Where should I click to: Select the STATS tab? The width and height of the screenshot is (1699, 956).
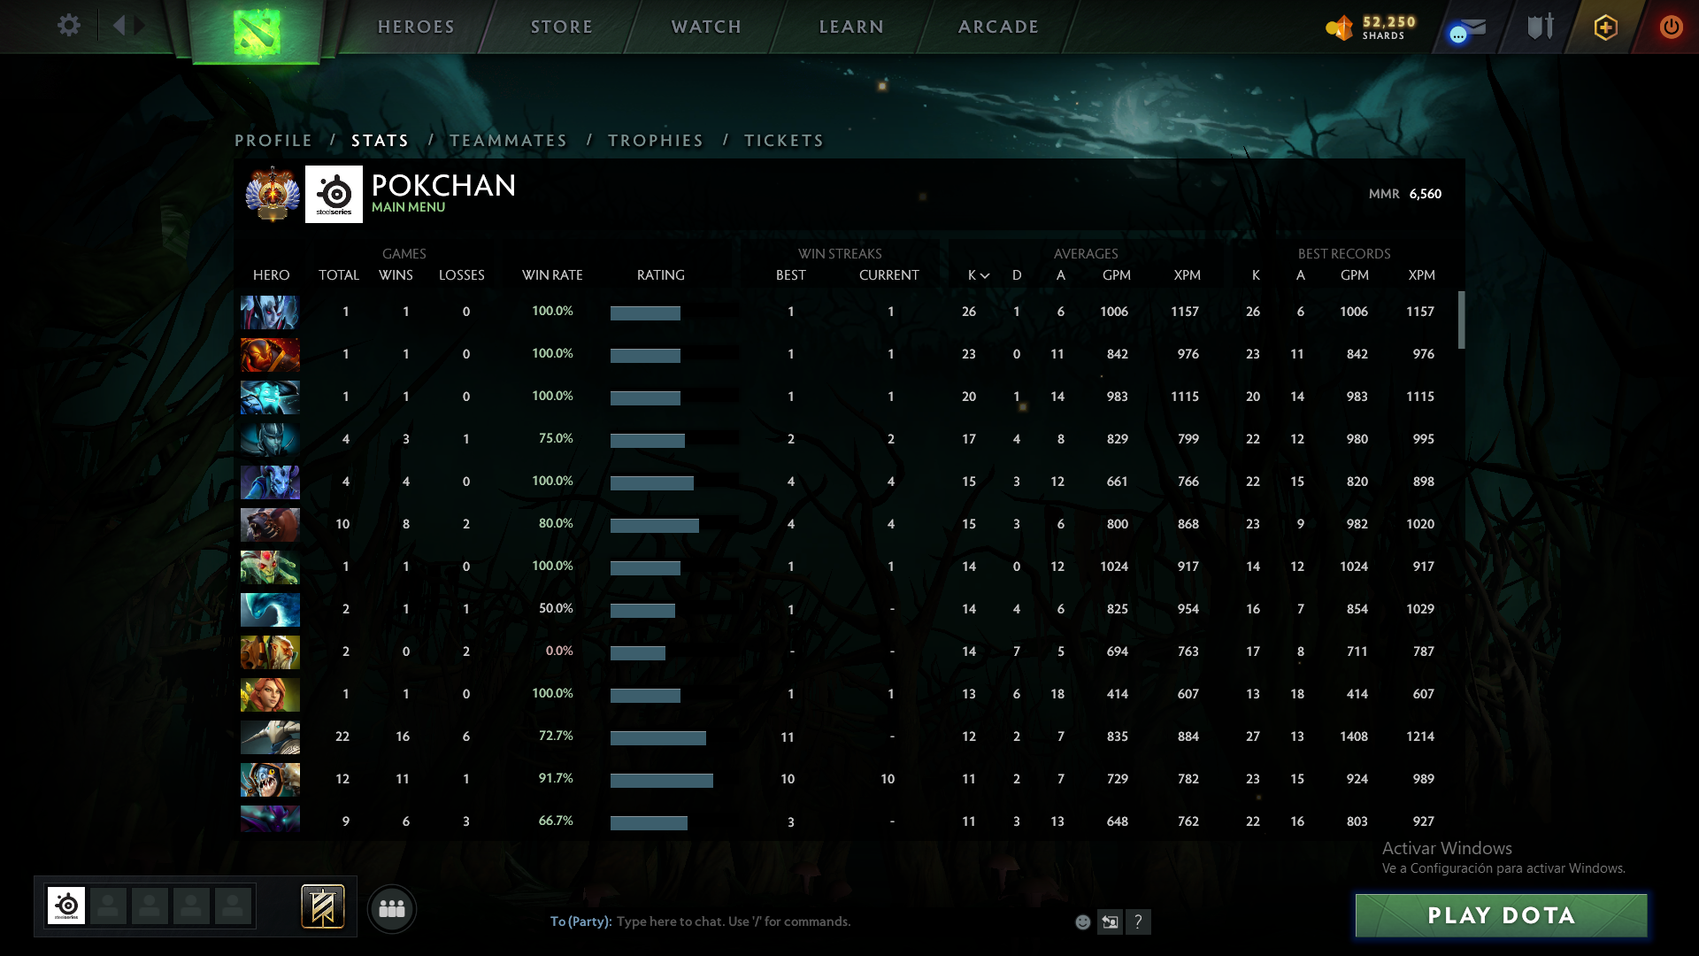tap(380, 141)
